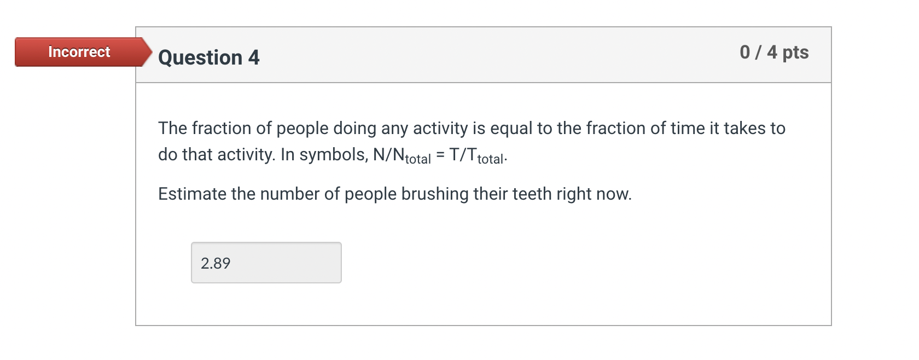Click the Estimate the number sentence
Screen dimensions: 919x360
pos(395,193)
